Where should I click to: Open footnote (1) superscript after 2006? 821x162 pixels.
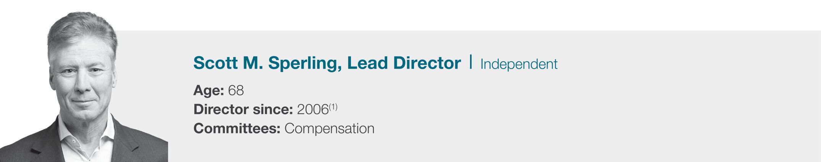[333, 107]
